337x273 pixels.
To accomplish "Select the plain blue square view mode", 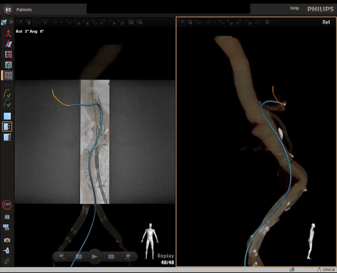I will [x=7, y=116].
